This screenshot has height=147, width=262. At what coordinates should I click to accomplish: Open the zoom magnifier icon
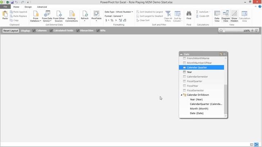coord(256,31)
